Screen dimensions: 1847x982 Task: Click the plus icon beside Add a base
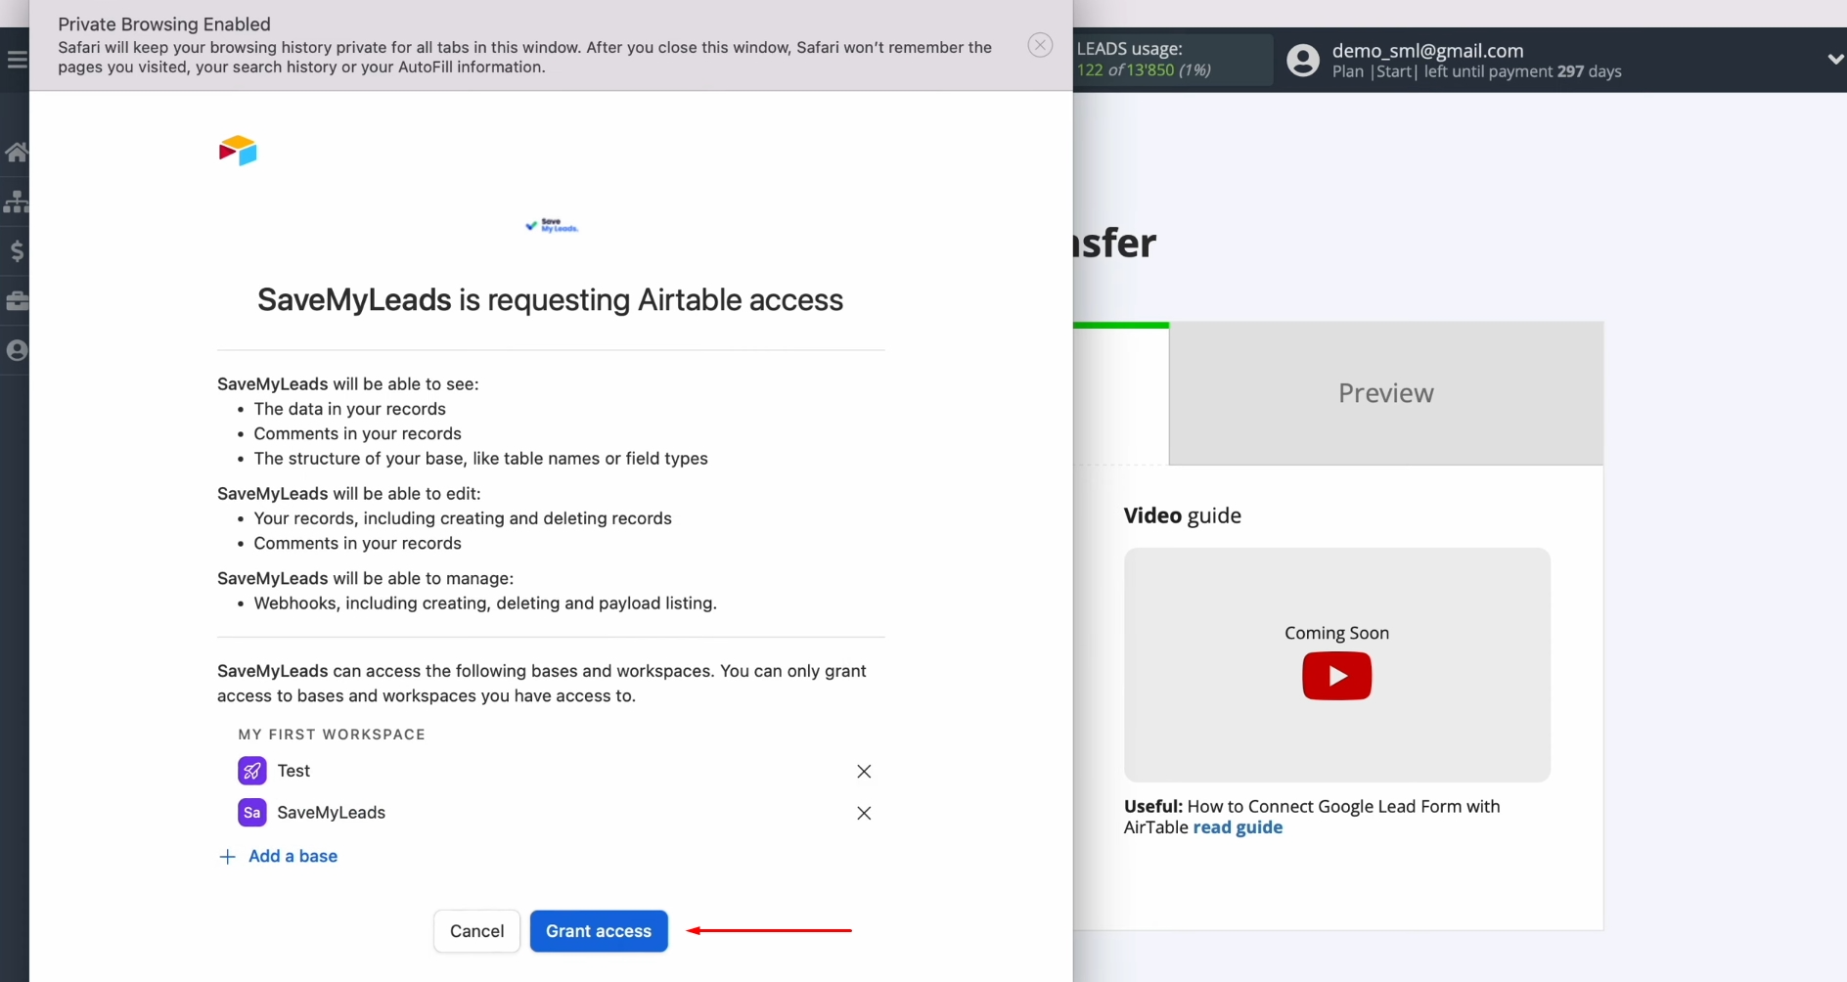point(227,857)
